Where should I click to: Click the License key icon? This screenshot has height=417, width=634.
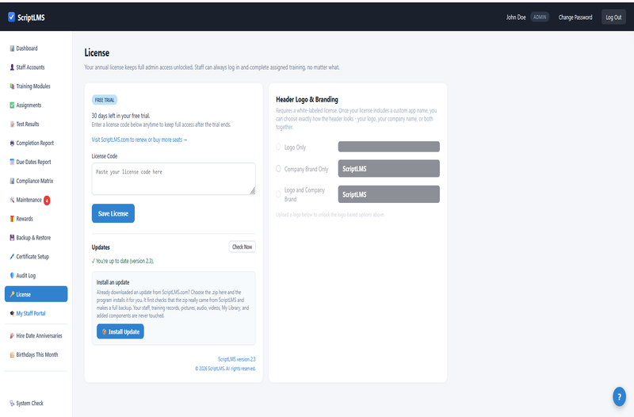(x=12, y=294)
